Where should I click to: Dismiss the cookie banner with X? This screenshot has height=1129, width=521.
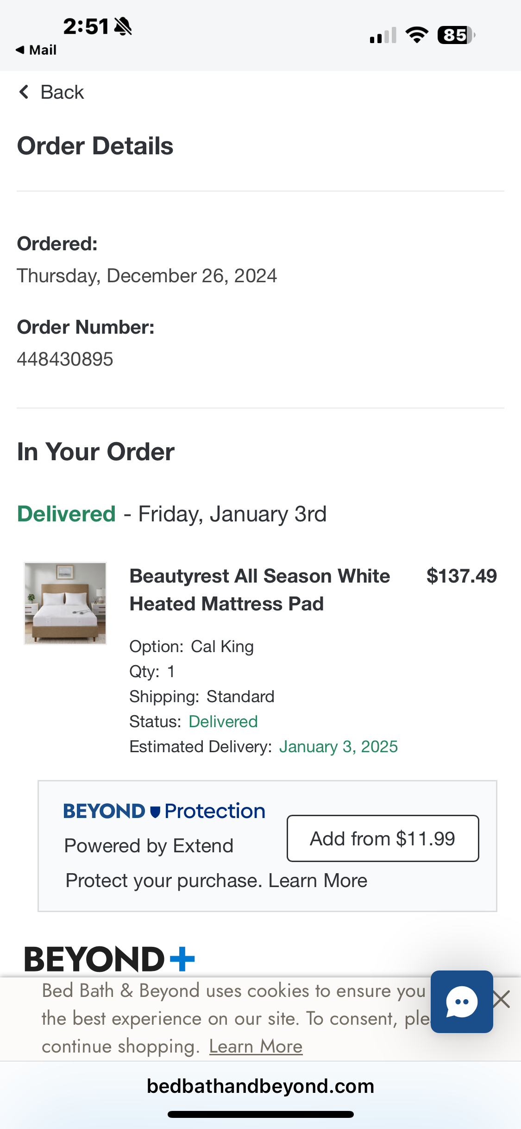(502, 999)
